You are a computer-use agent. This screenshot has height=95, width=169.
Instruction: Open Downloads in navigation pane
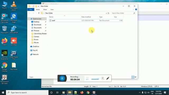coord(37,25)
